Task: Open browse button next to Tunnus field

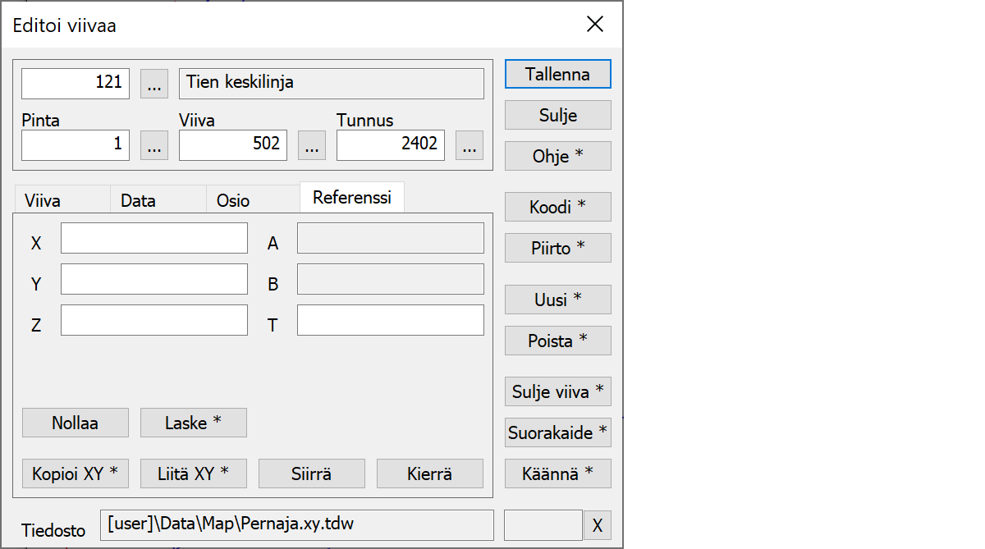Action: (x=470, y=145)
